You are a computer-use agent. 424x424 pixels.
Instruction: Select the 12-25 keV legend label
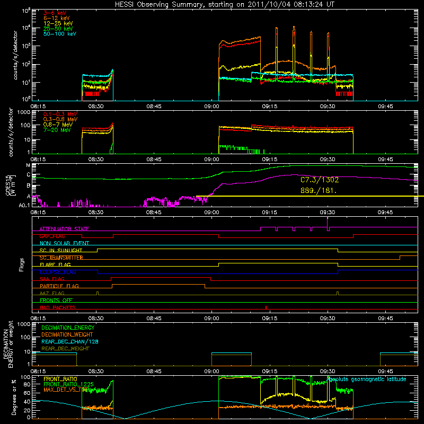(58, 23)
